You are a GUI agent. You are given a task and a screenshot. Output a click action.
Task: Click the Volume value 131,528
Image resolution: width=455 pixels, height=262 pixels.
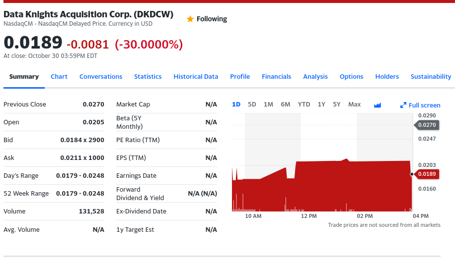(91, 211)
